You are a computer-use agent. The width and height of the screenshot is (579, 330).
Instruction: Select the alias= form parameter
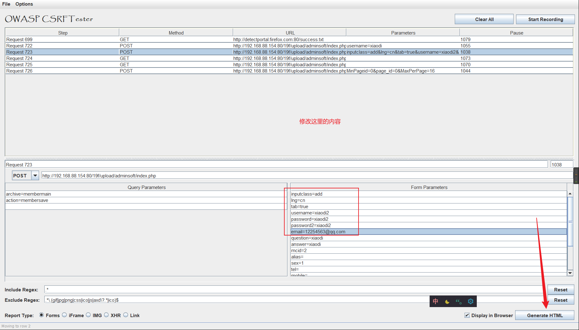click(429, 257)
